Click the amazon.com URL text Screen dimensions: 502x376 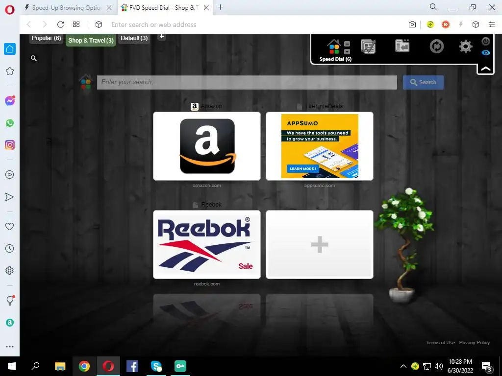207,186
